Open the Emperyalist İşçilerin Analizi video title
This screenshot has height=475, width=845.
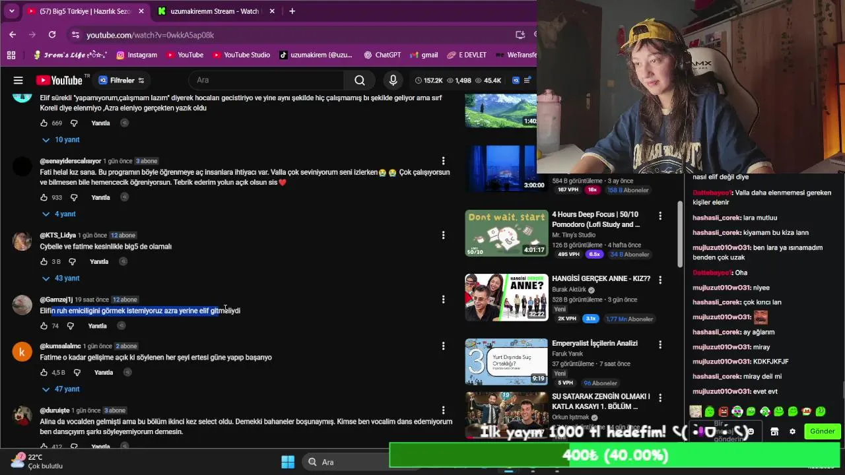pyautogui.click(x=595, y=344)
